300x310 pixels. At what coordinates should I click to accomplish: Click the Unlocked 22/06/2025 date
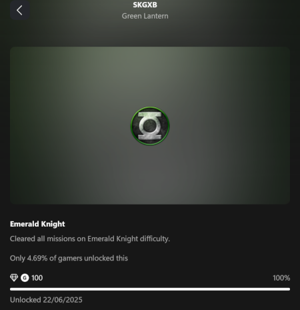click(46, 300)
